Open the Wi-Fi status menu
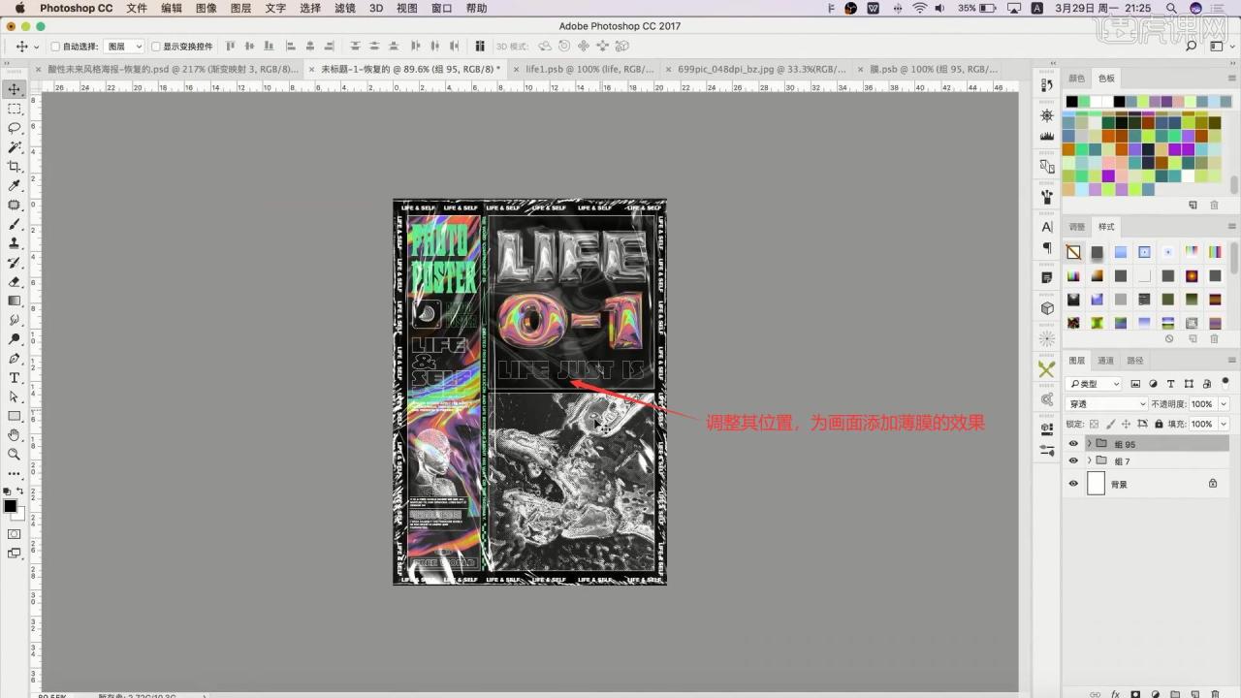 [919, 8]
